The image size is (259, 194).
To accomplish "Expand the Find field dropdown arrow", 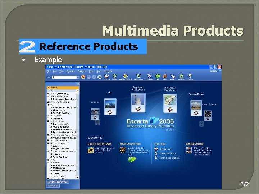I will 78,77.
